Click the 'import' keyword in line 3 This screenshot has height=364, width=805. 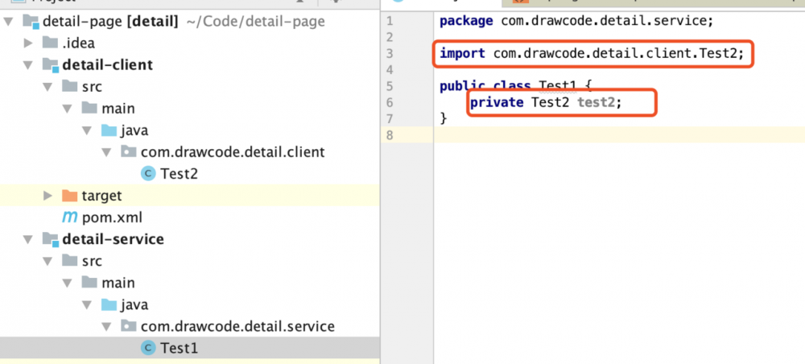pyautogui.click(x=463, y=53)
